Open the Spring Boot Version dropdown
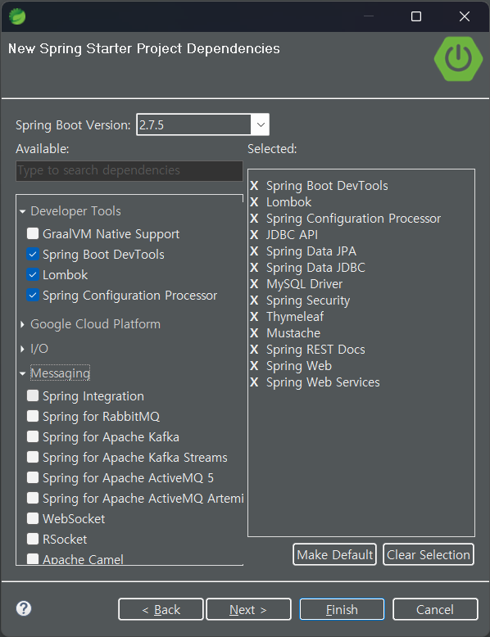The width and height of the screenshot is (490, 637). point(261,124)
